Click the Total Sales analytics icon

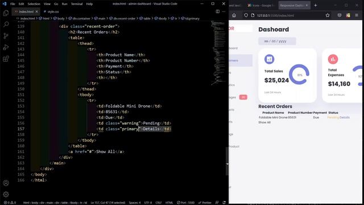coord(269,59)
